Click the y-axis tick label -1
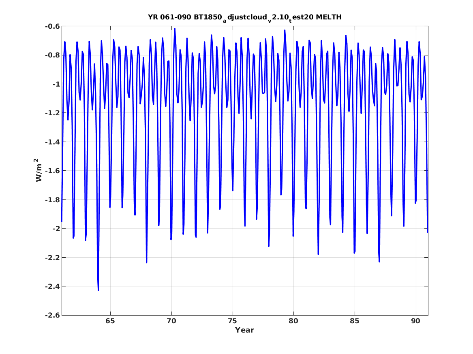This screenshot has height=354, width=473. 56,84
